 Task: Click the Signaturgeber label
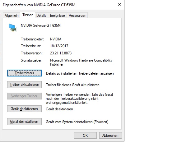point(31,60)
